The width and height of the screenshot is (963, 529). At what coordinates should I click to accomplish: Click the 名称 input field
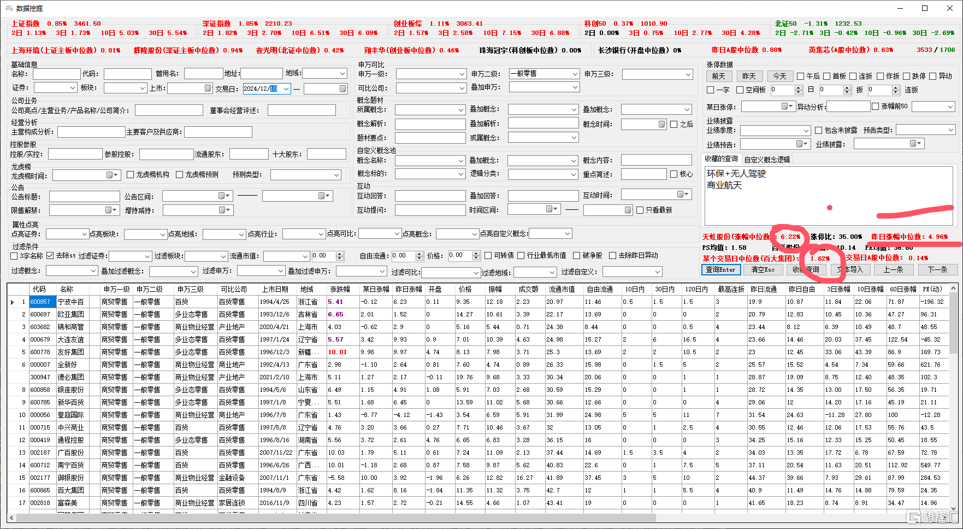56,73
